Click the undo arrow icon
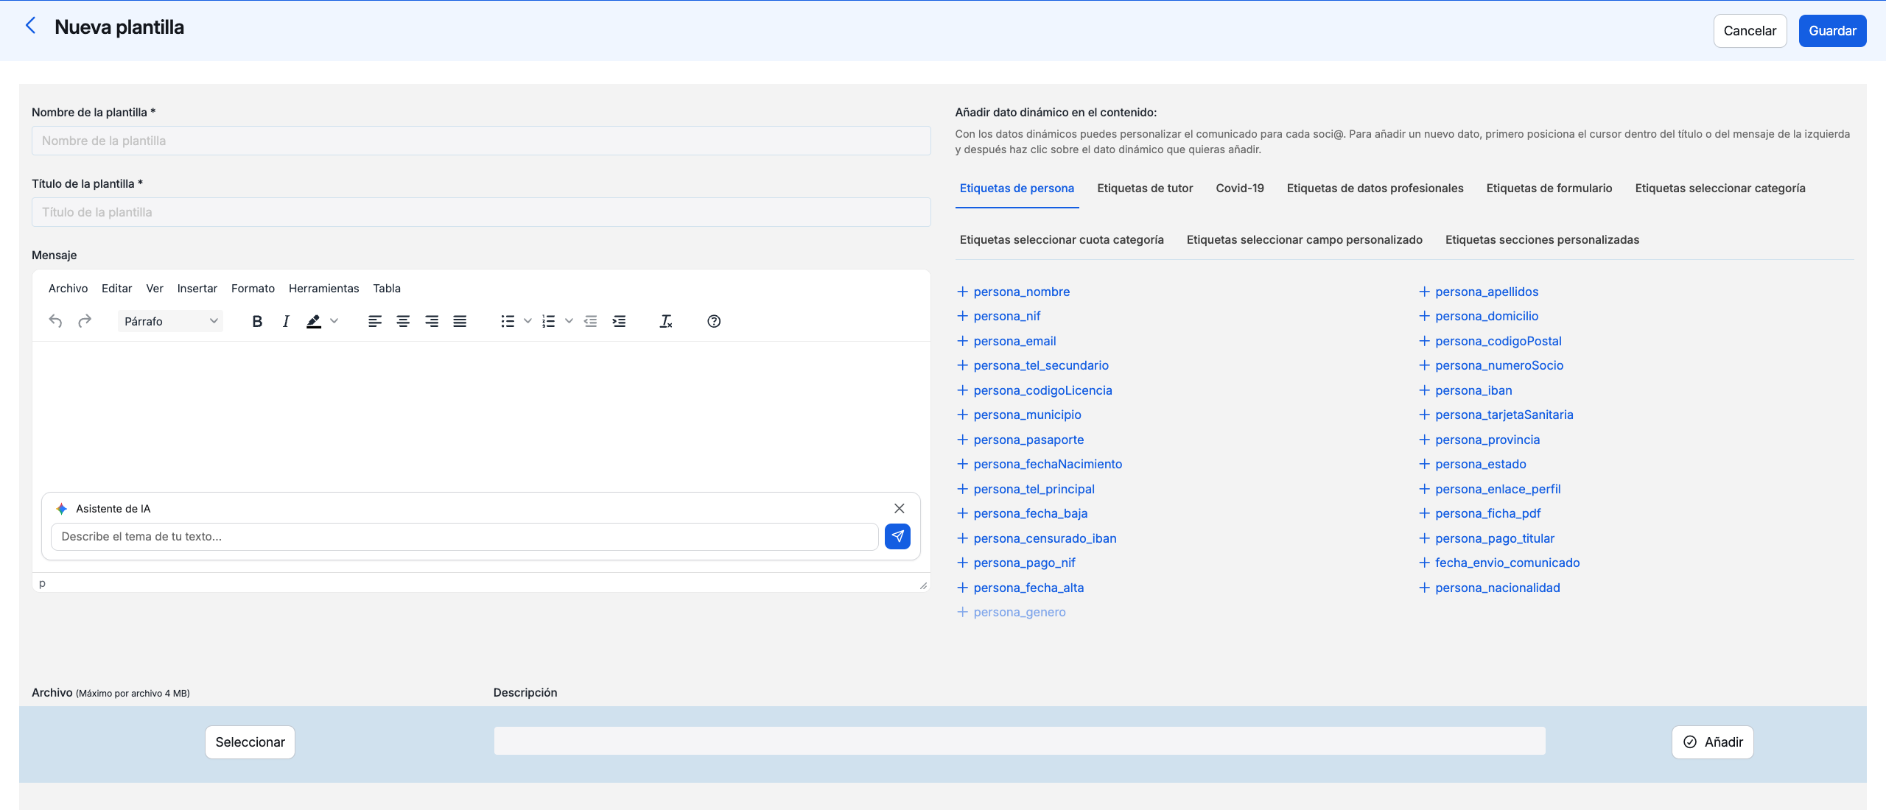This screenshot has width=1886, height=810. coord(55,321)
